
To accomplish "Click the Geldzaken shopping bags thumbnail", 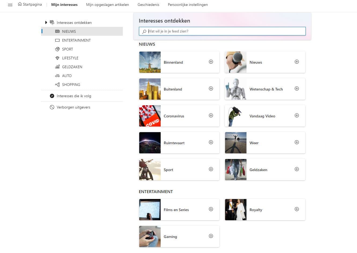I will pyautogui.click(x=236, y=169).
